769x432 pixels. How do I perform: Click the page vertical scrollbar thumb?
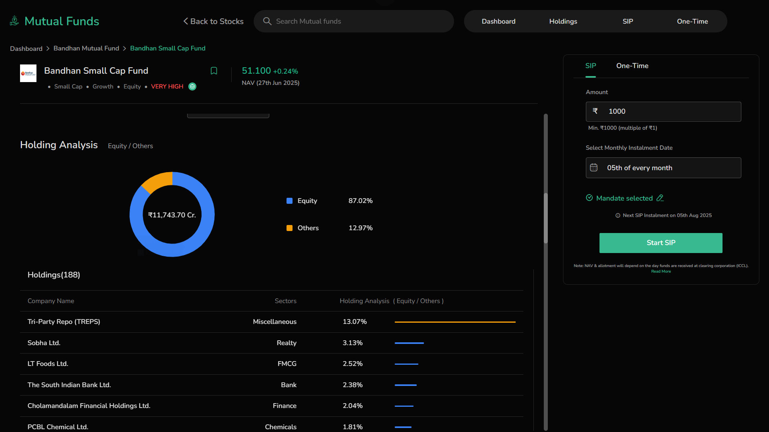(545, 218)
